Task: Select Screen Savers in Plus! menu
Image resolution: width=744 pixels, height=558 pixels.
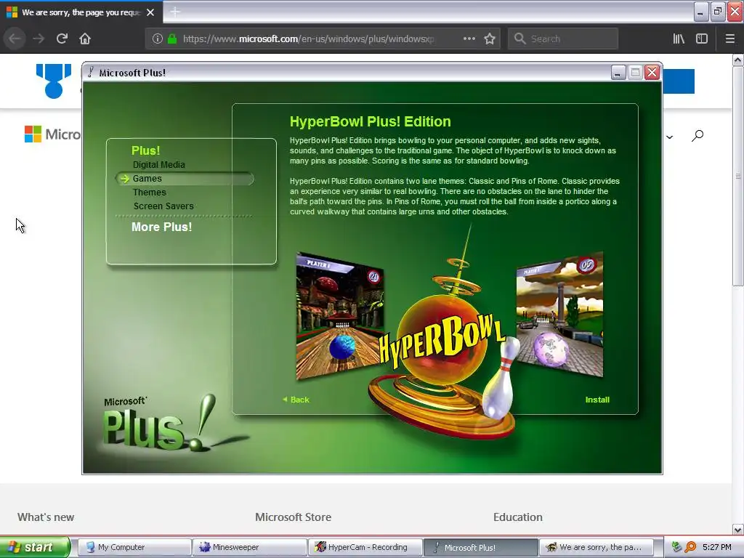Action: [x=163, y=206]
